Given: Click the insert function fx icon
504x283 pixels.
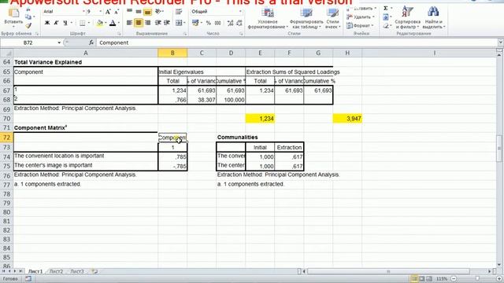Looking at the screenshot, I should pyautogui.click(x=91, y=42).
